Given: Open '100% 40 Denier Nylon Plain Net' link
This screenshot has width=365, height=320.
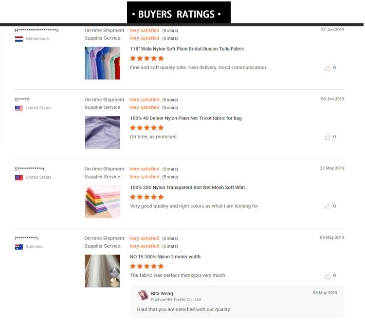Looking at the screenshot, I should [x=185, y=118].
